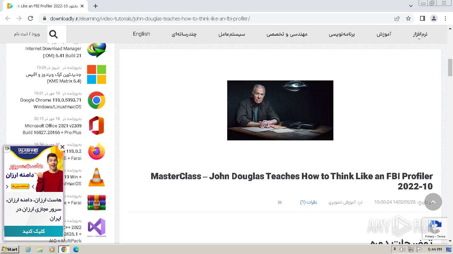Open the آموزش menu item
The width and height of the screenshot is (453, 254).
(384, 34)
